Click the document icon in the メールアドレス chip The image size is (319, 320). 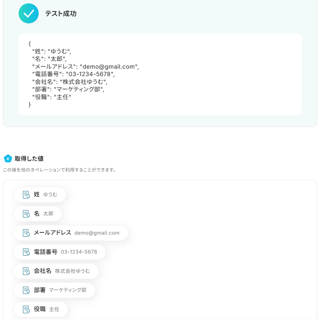26,233
